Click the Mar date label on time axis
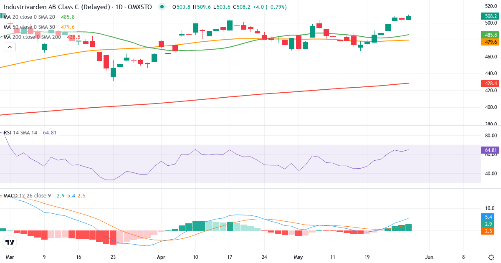 [9, 257]
